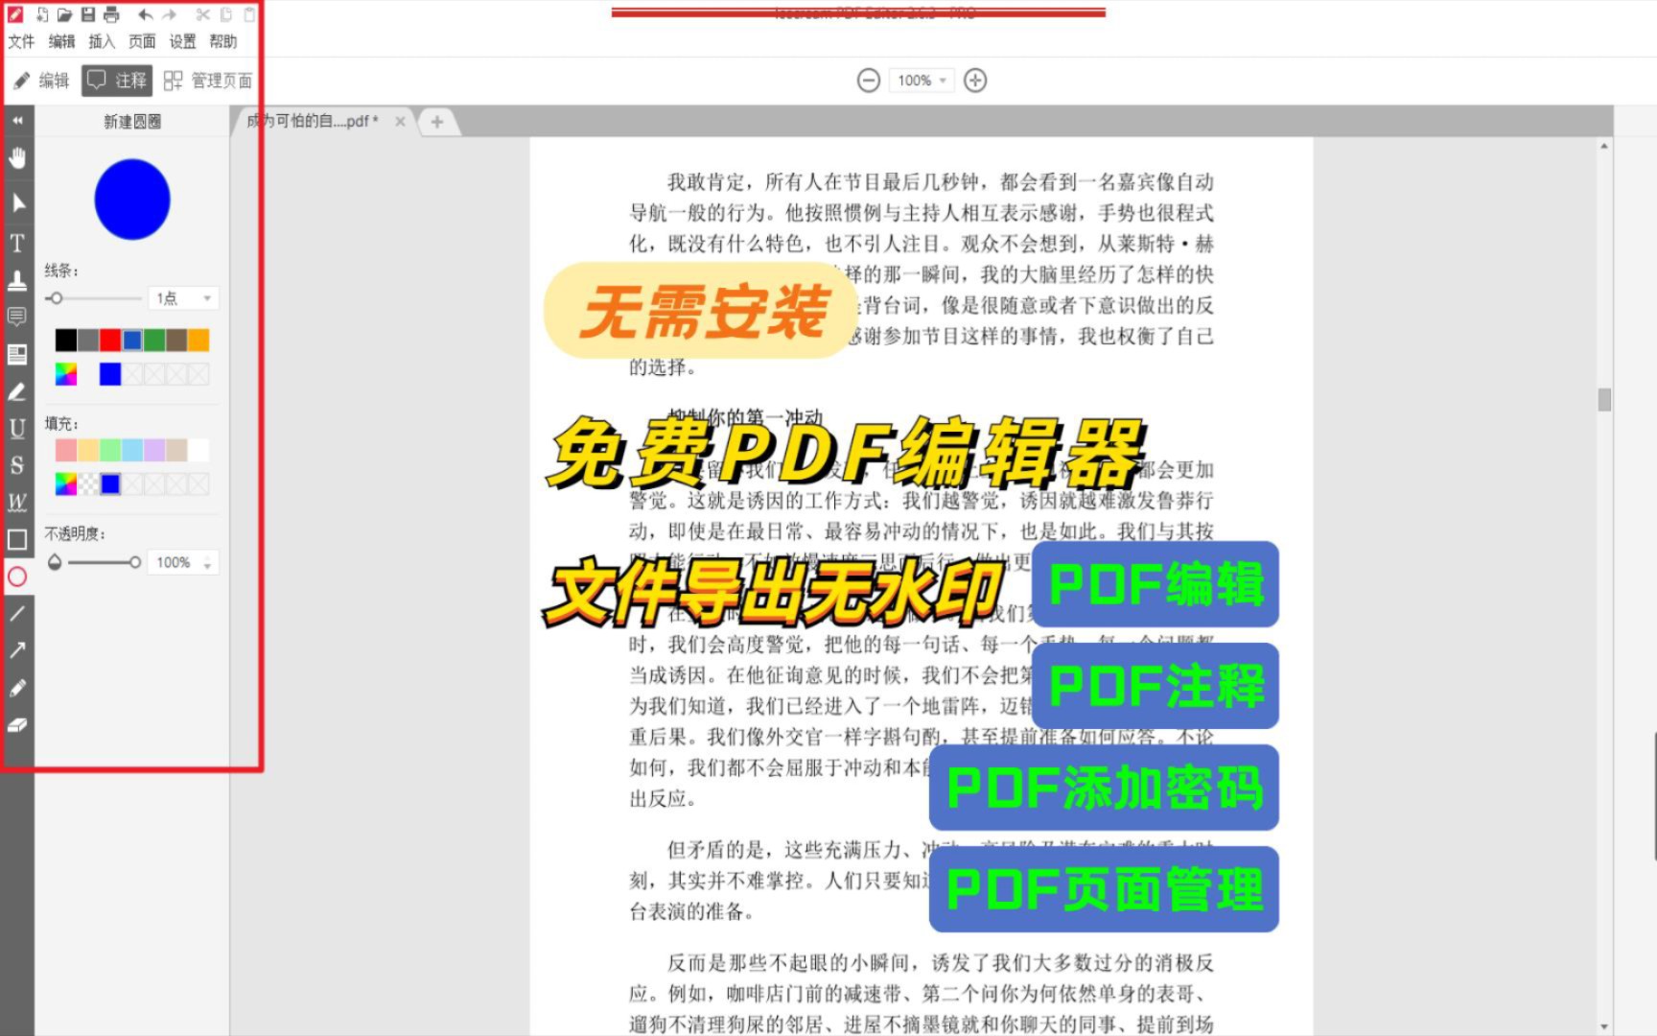Select the sticky note comment tool
1657x1036 pixels.
pos(17,317)
